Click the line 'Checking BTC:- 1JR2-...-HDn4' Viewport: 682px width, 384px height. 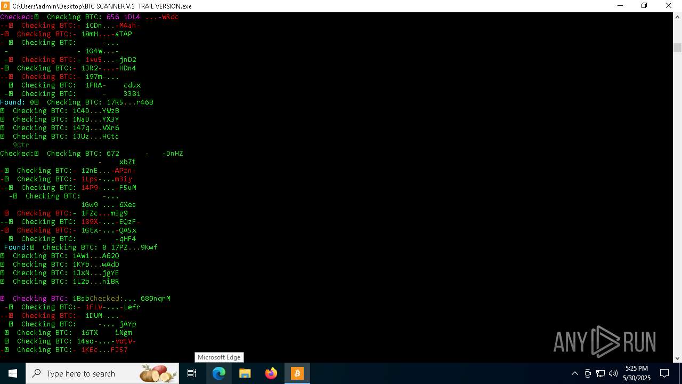click(x=68, y=68)
